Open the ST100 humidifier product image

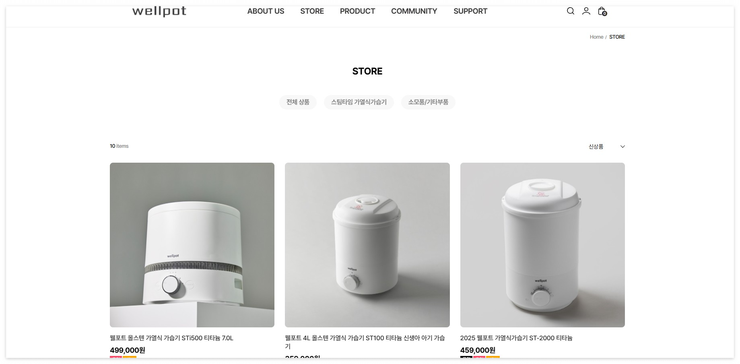click(367, 245)
